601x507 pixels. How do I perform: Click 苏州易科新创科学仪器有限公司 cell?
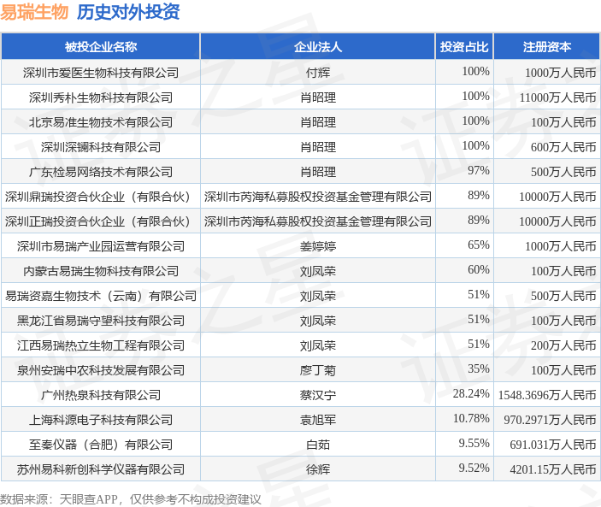tap(101, 469)
